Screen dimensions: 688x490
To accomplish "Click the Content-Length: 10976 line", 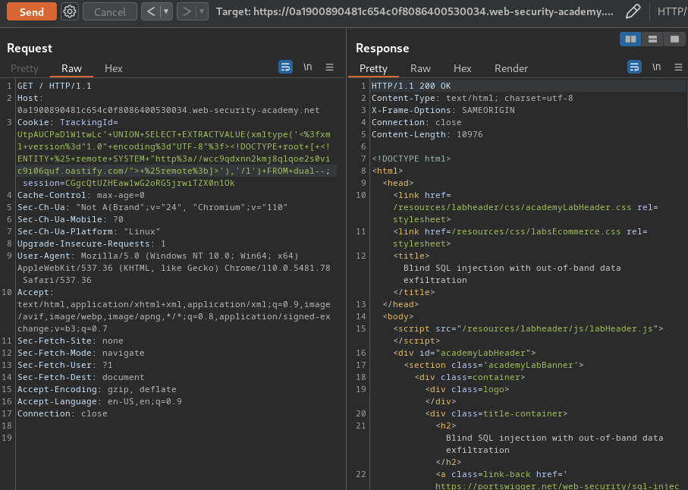I will pos(427,135).
